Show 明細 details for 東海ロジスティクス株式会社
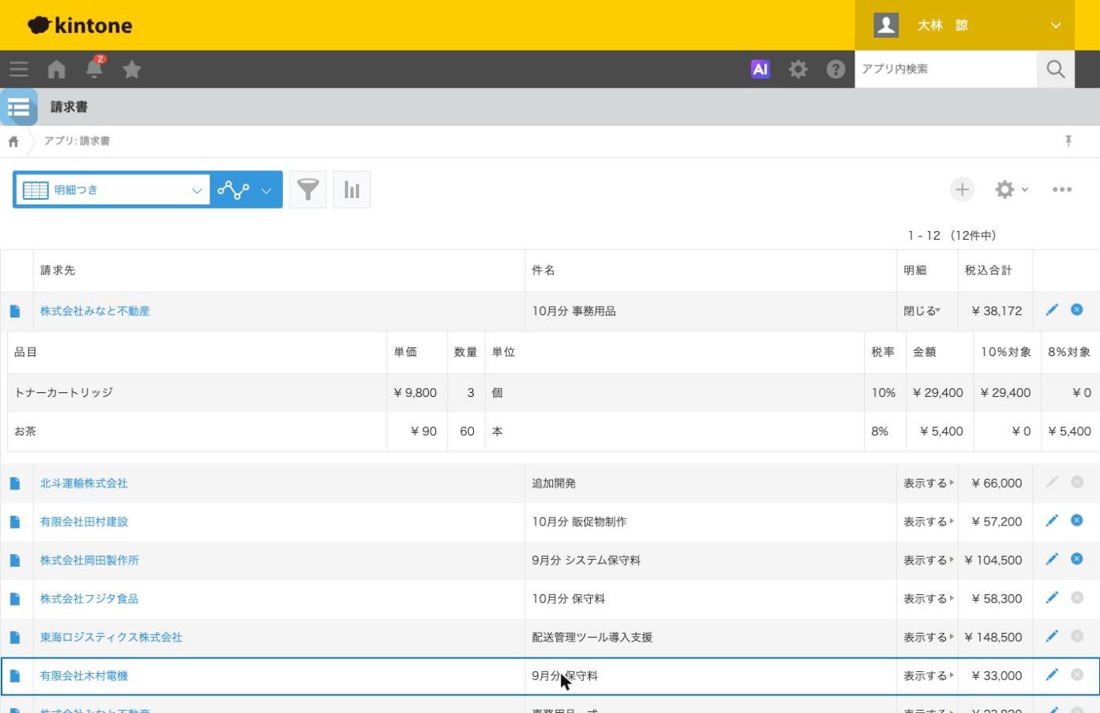This screenshot has height=713, width=1100. click(928, 638)
